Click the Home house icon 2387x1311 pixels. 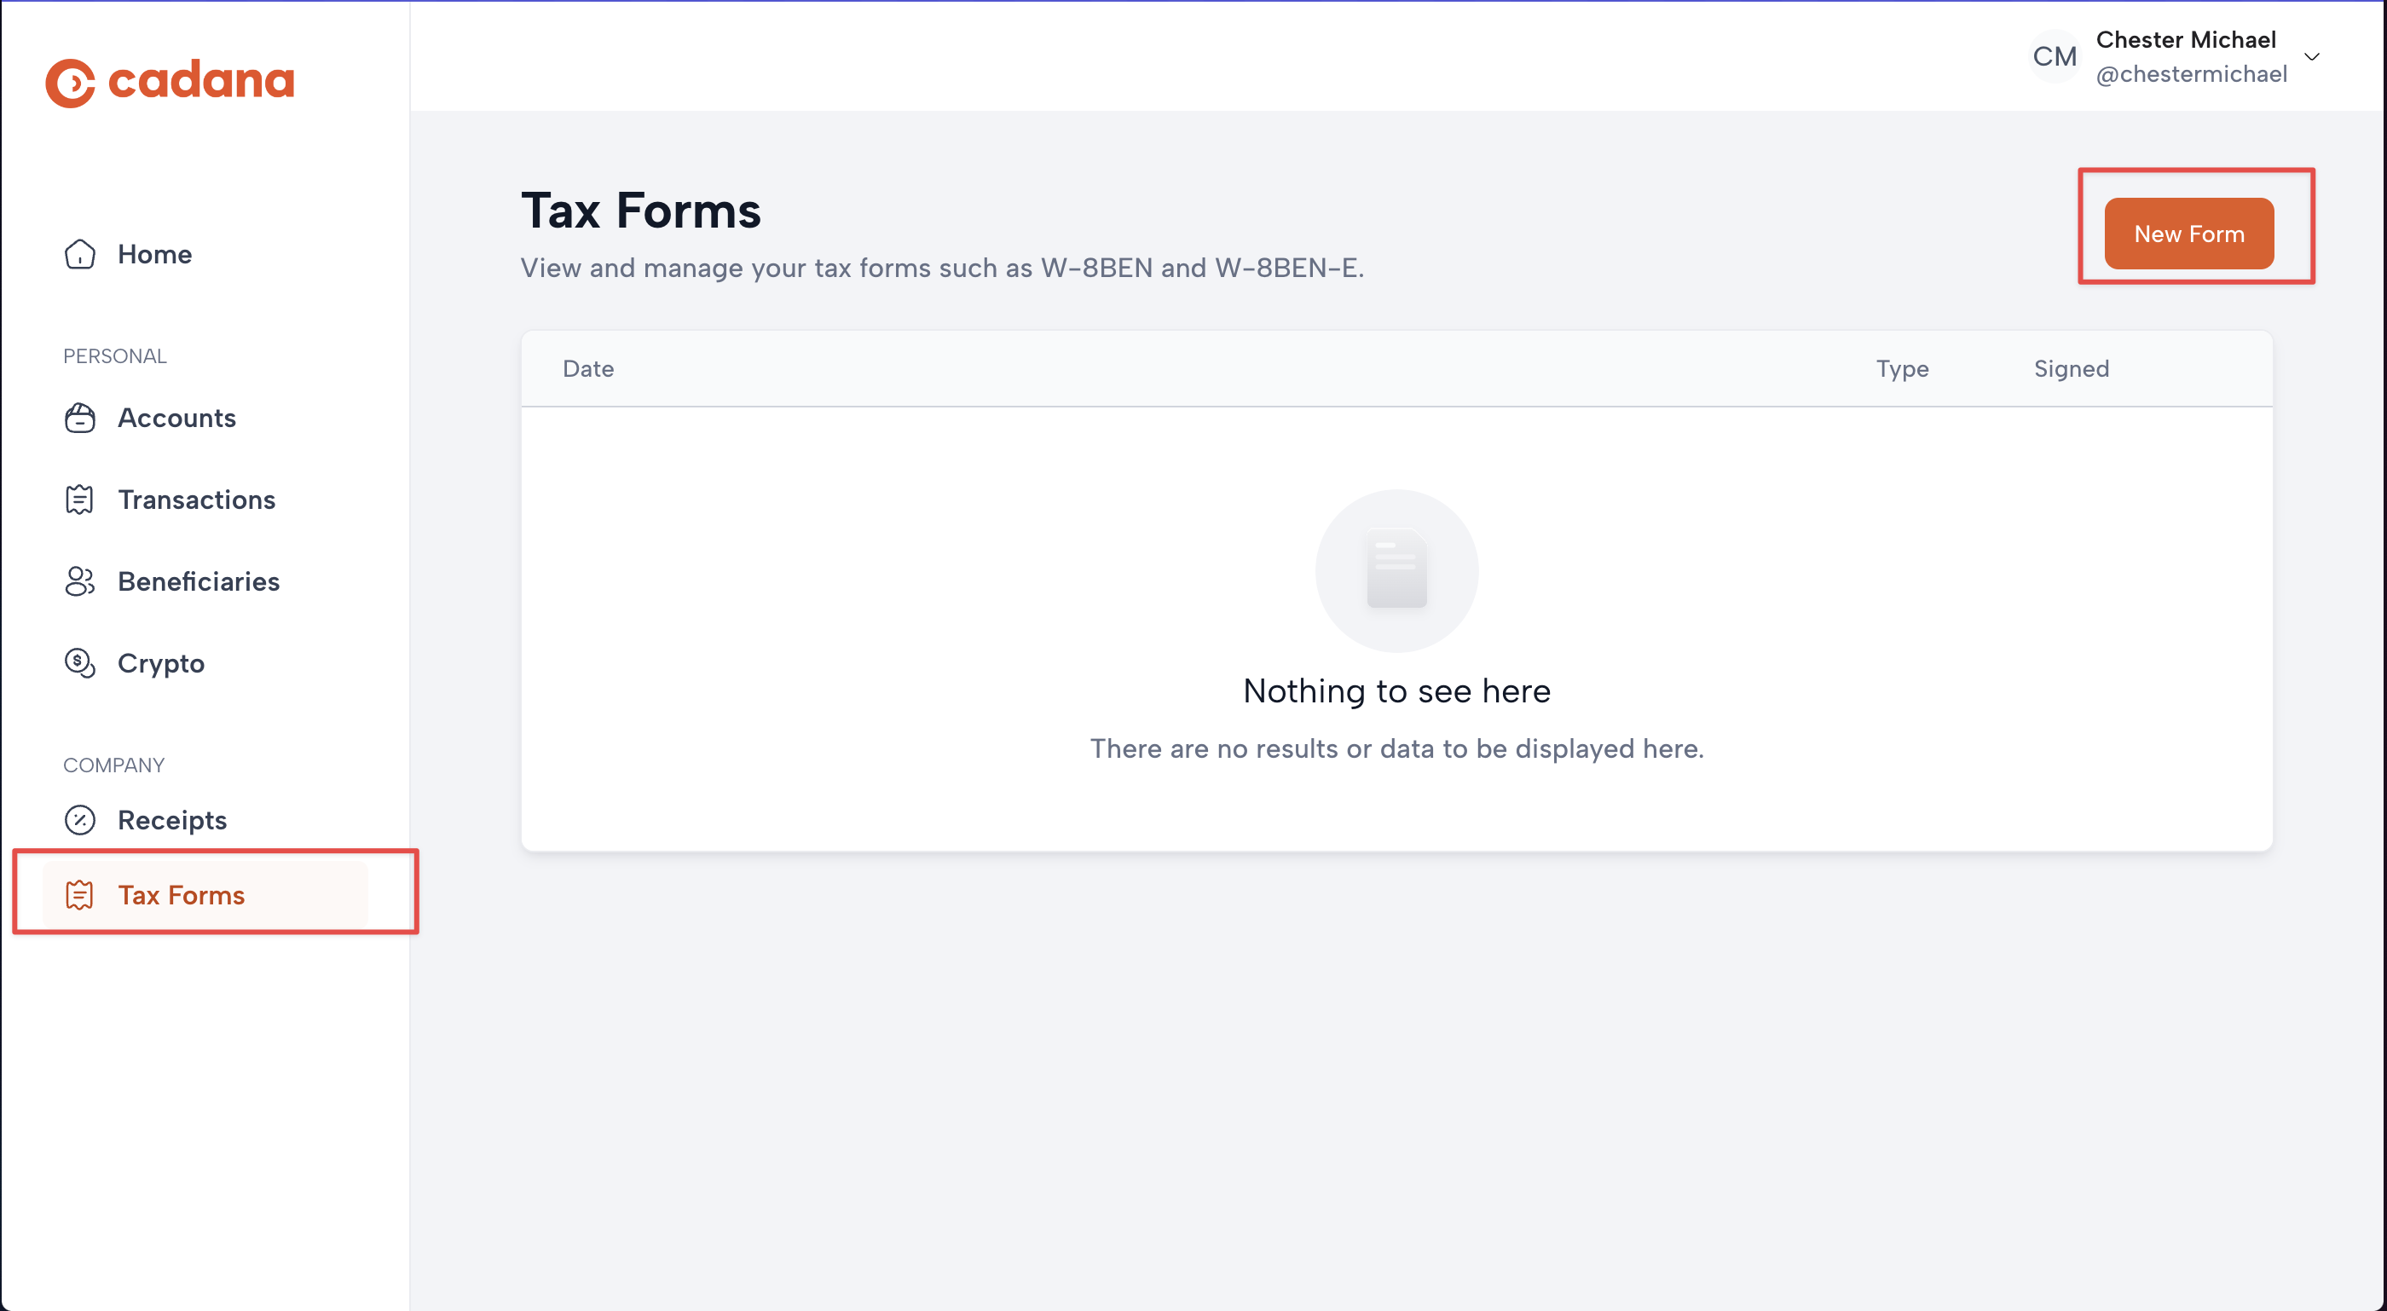point(79,254)
